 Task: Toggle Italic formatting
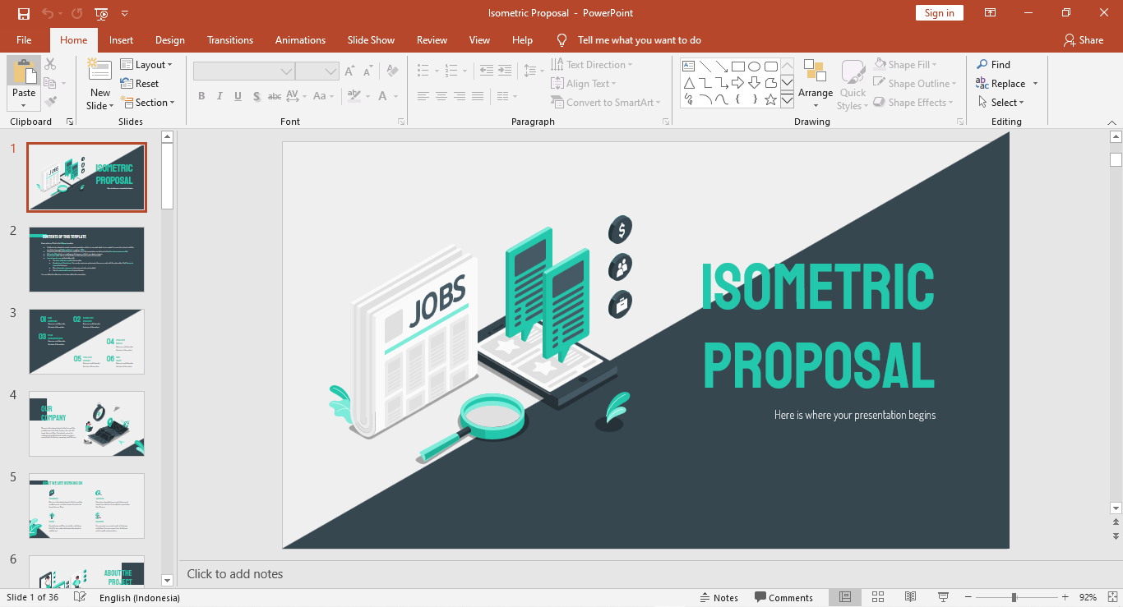220,96
